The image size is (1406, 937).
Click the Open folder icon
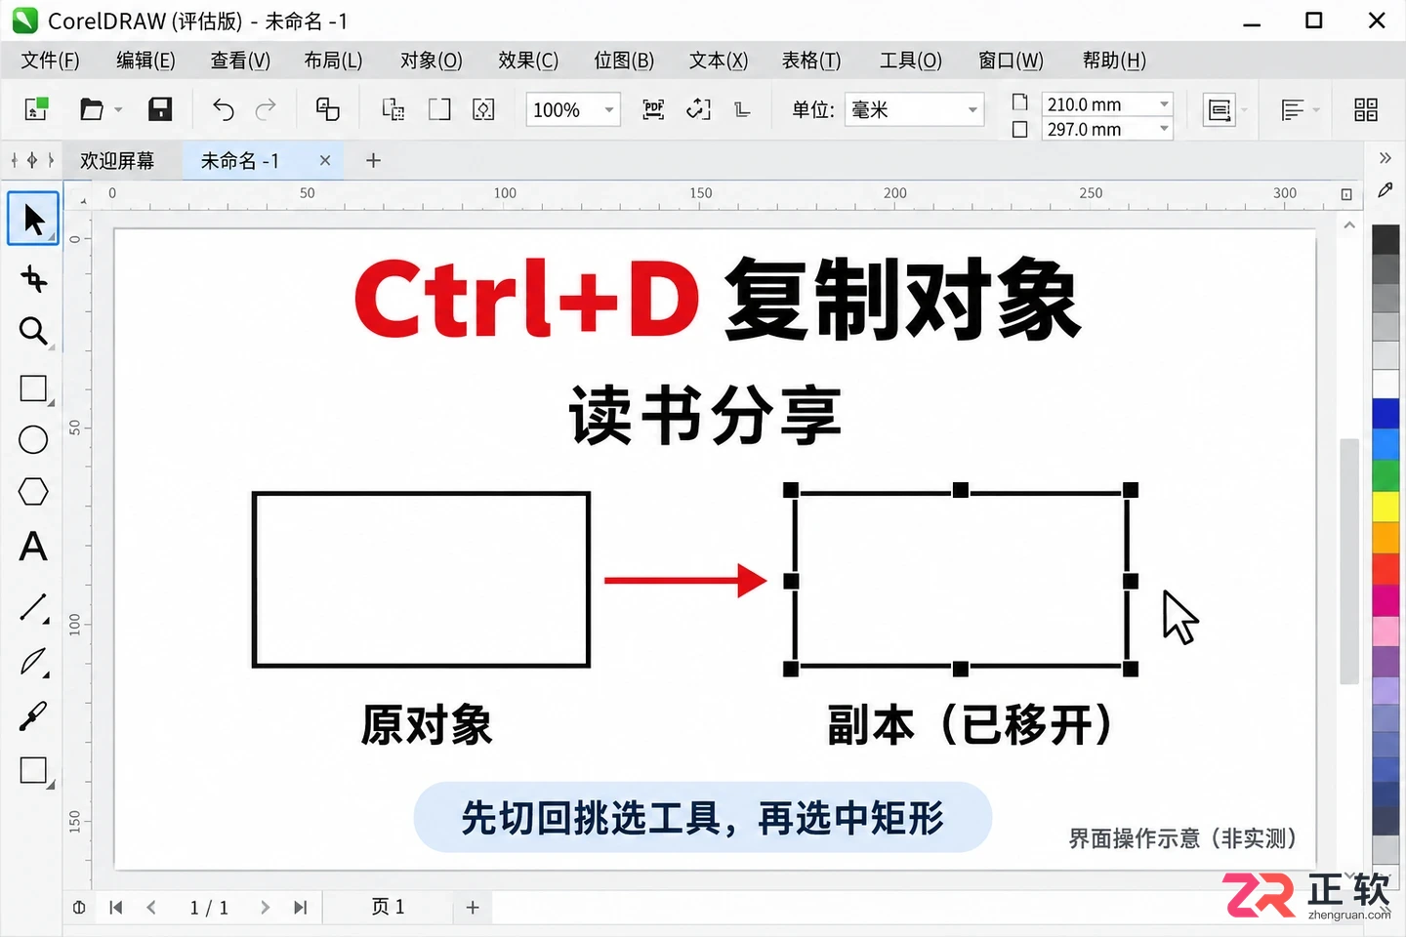(91, 108)
